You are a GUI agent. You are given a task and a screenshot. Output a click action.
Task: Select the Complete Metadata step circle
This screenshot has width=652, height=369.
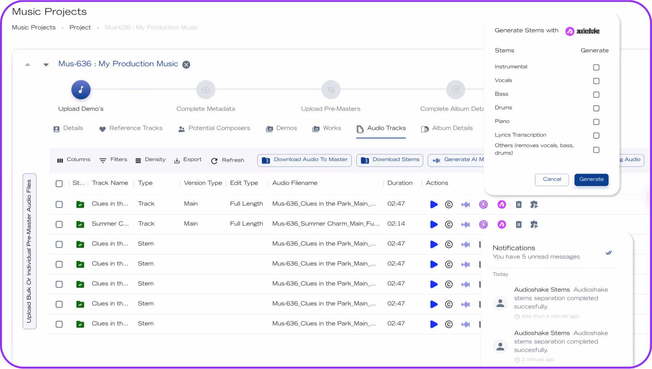206,90
